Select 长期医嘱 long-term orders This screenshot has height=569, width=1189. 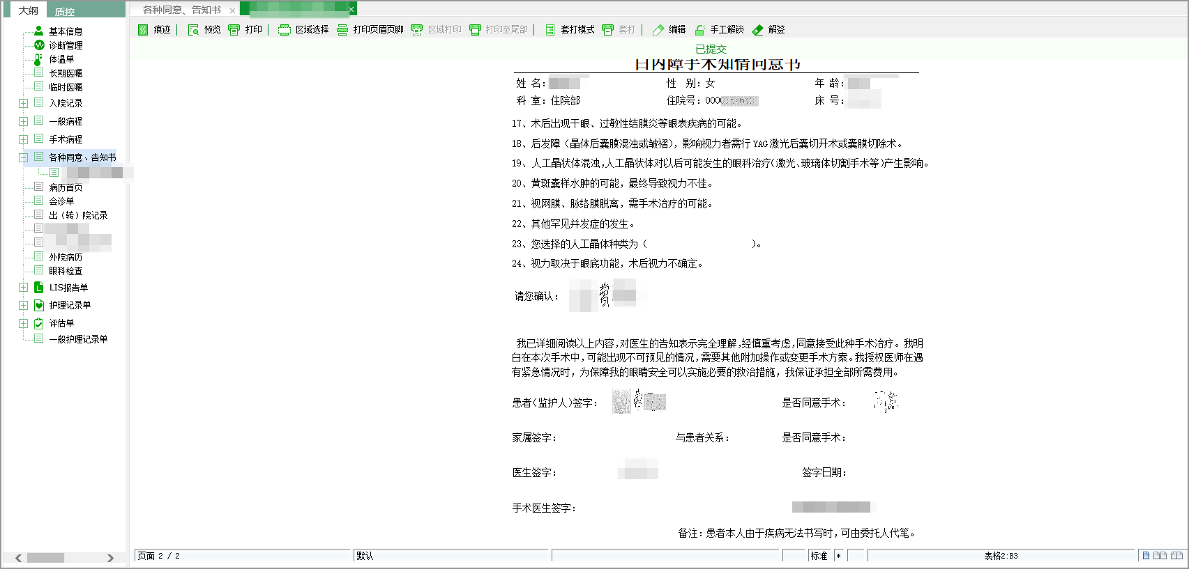[66, 73]
